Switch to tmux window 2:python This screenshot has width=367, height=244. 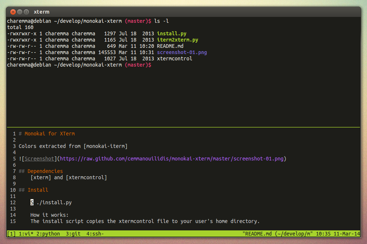[x=48, y=234]
